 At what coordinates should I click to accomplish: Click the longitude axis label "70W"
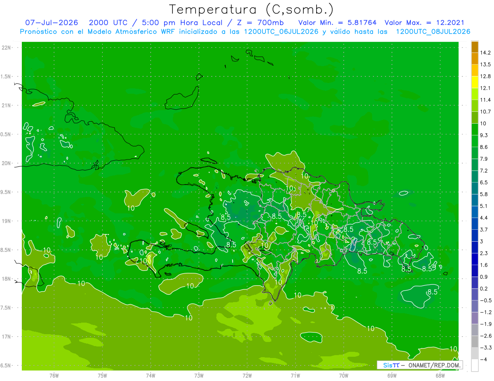pyautogui.click(x=344, y=375)
